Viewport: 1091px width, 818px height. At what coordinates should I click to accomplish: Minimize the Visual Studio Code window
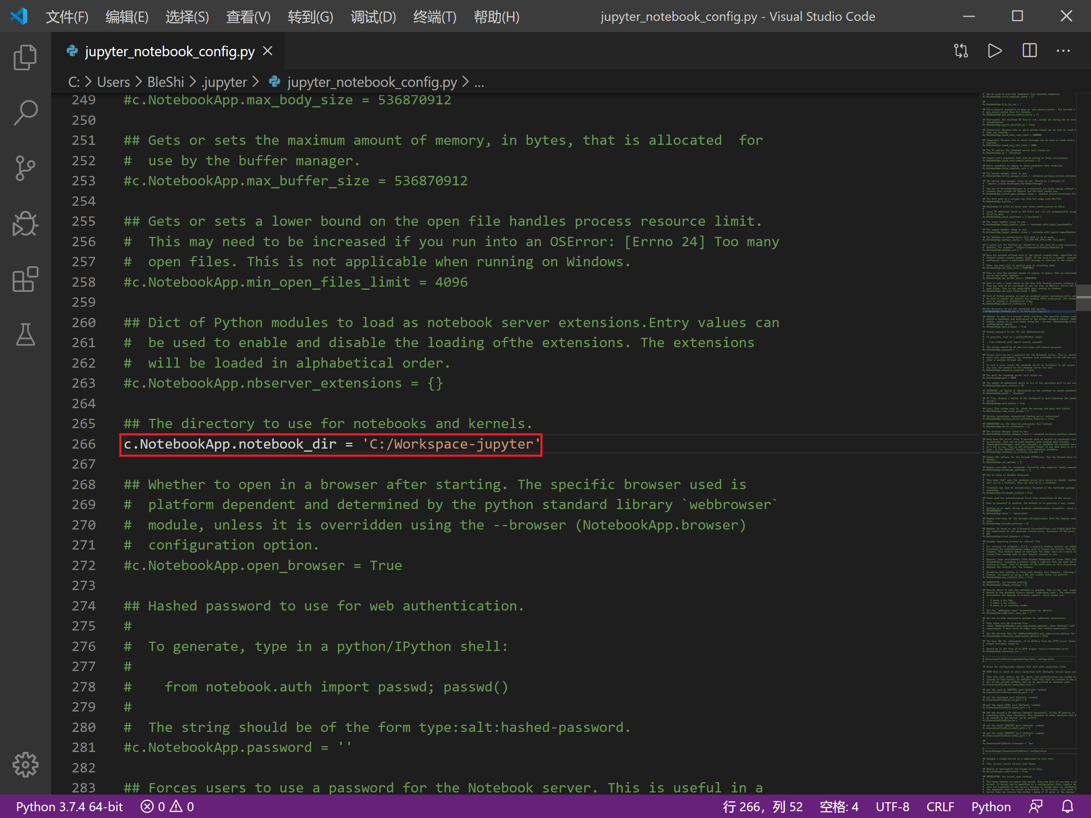coord(969,16)
